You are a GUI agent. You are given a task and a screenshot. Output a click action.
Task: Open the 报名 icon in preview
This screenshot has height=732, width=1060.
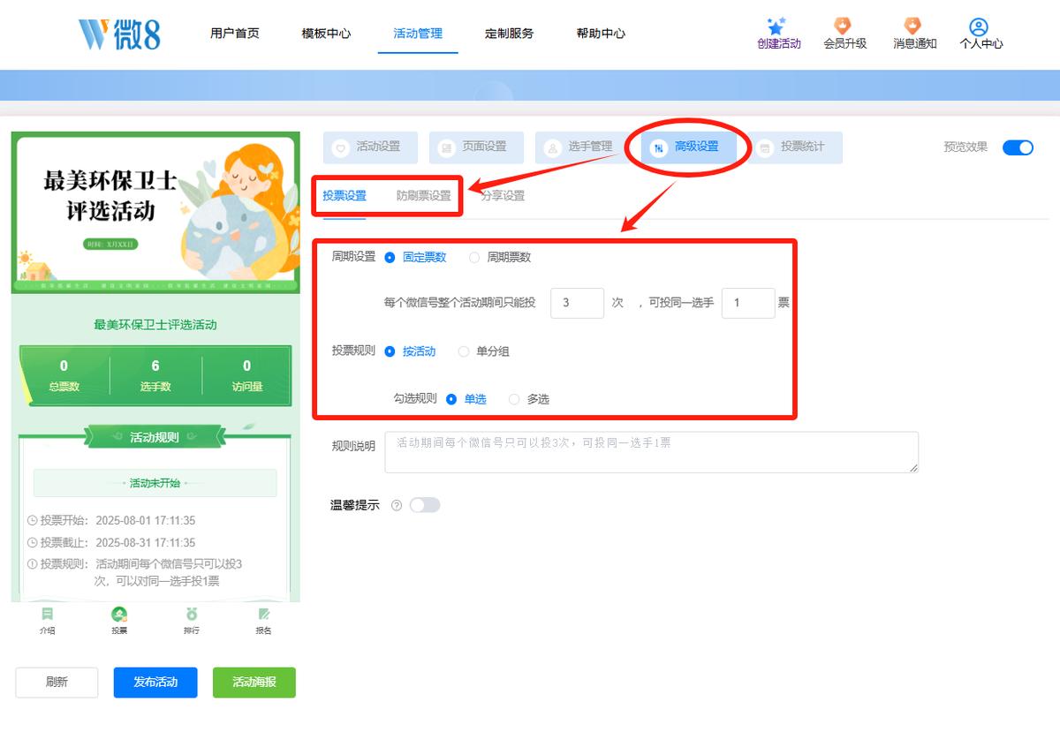pos(263,614)
